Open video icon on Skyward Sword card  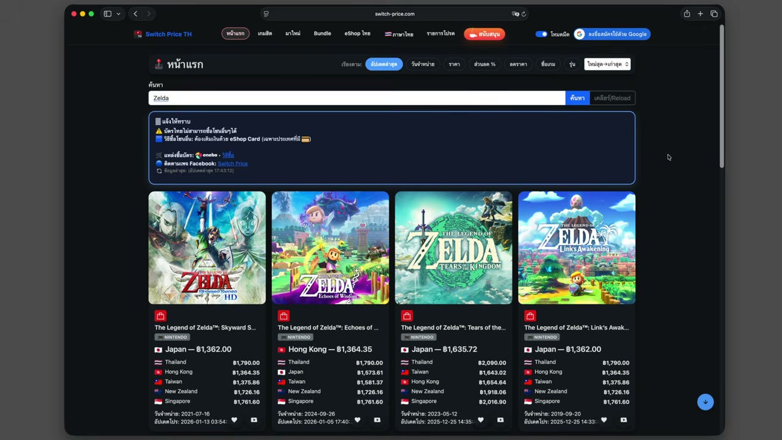(254, 420)
